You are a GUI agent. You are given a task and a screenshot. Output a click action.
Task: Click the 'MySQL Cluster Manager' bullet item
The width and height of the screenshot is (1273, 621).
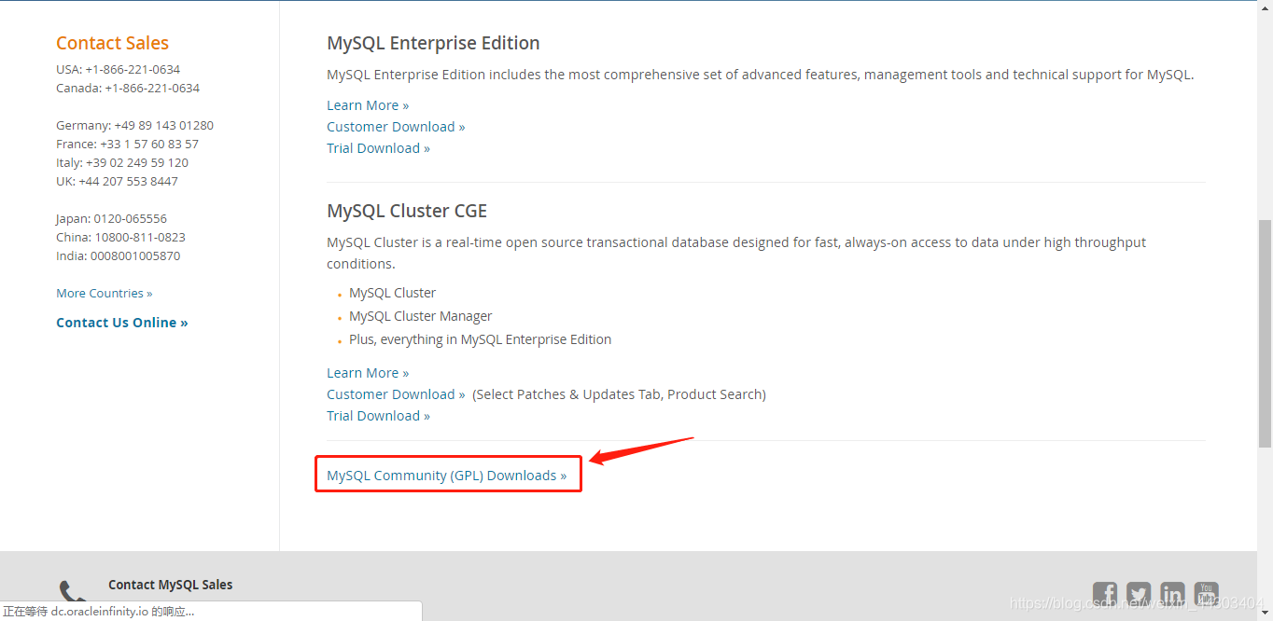(420, 316)
